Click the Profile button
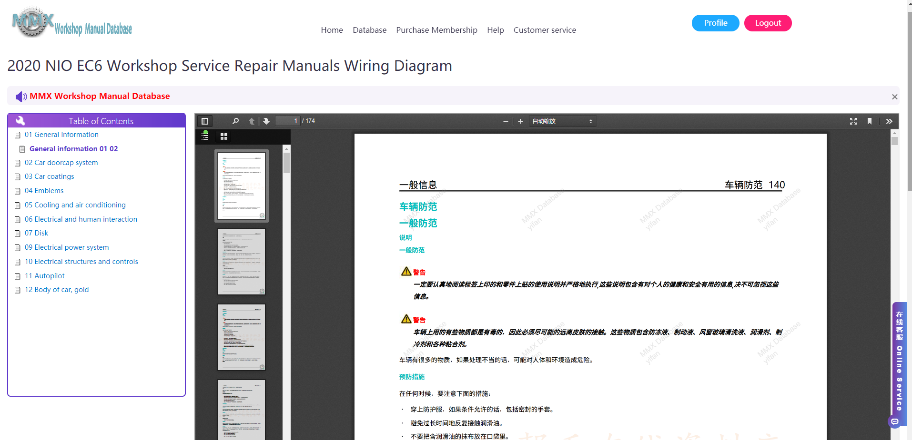Viewport: 912px width, 440px height. (x=716, y=23)
